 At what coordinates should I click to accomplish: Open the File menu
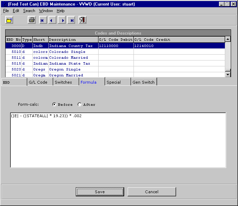[x=6, y=11]
